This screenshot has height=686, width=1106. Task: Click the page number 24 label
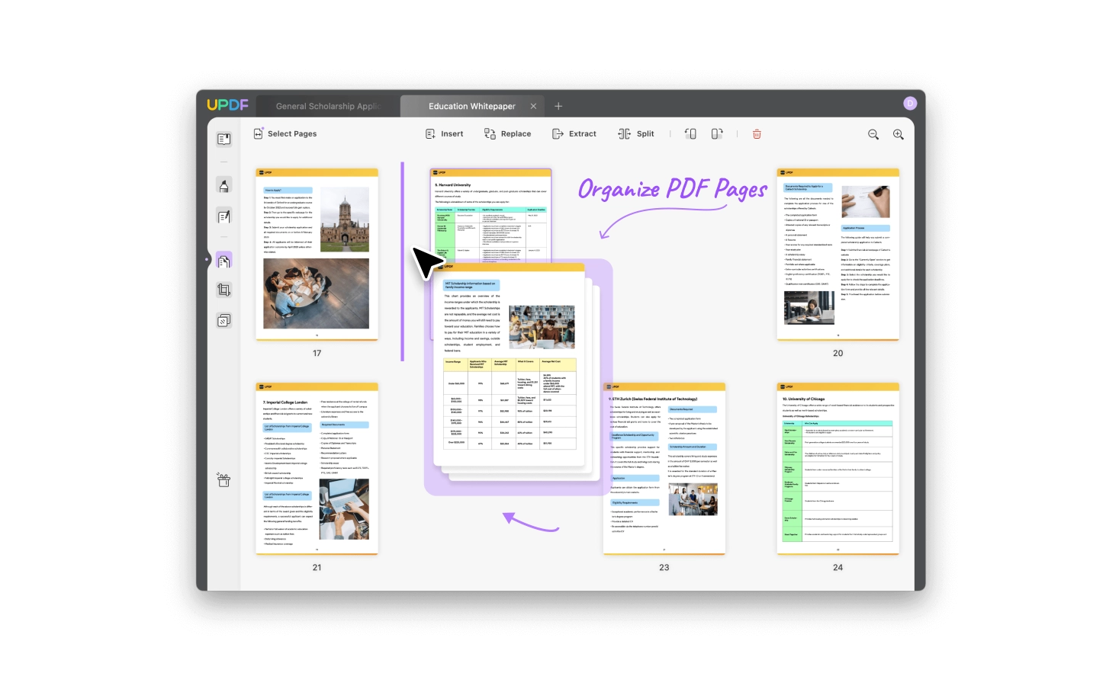838,567
